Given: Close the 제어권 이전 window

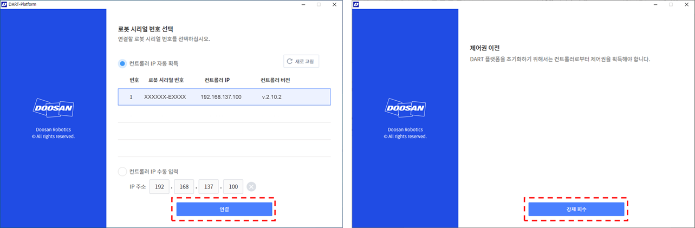Looking at the screenshot, I should (686, 4).
